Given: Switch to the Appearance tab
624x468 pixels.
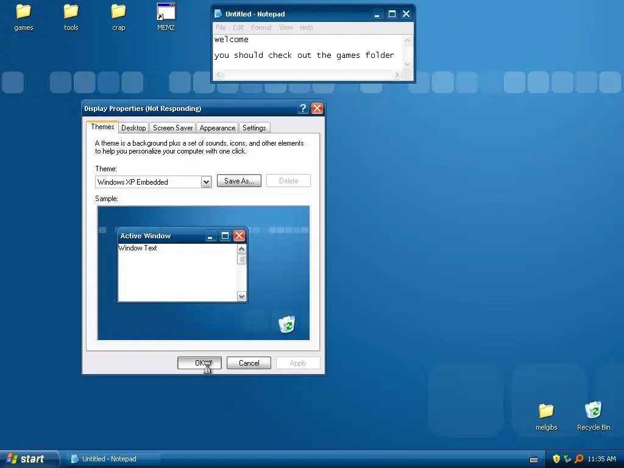Looking at the screenshot, I should pos(218,128).
